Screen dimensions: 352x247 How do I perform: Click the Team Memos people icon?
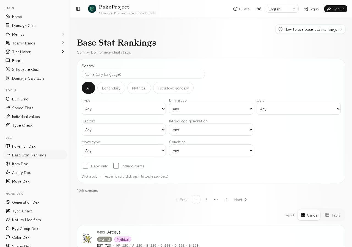tap(8, 43)
